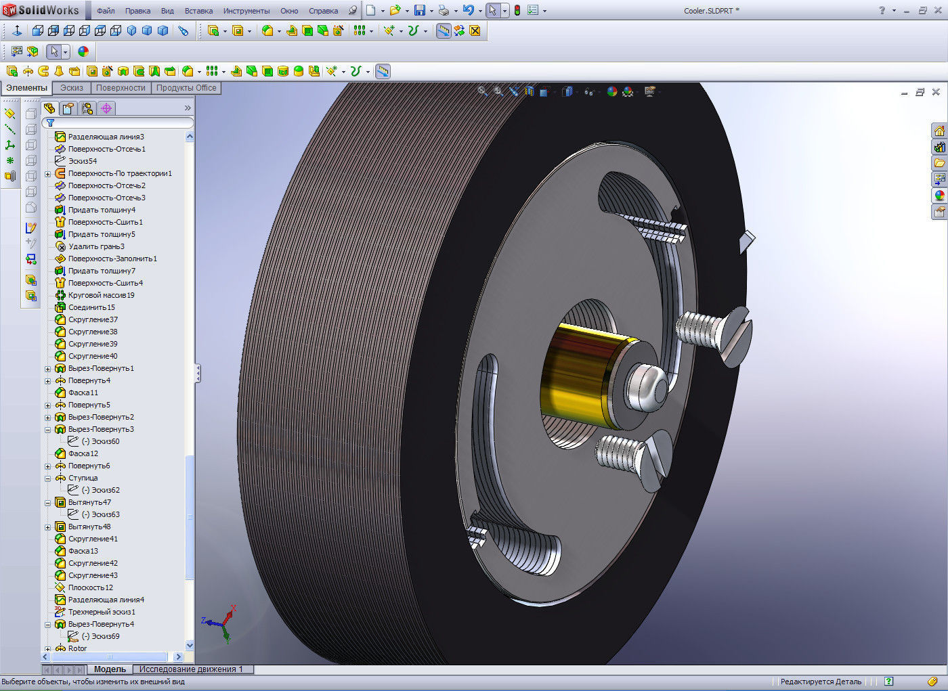Image resolution: width=948 pixels, height=691 pixels.
Task: Open SolidWorks Resources home icon in the task pane
Action: [939, 131]
